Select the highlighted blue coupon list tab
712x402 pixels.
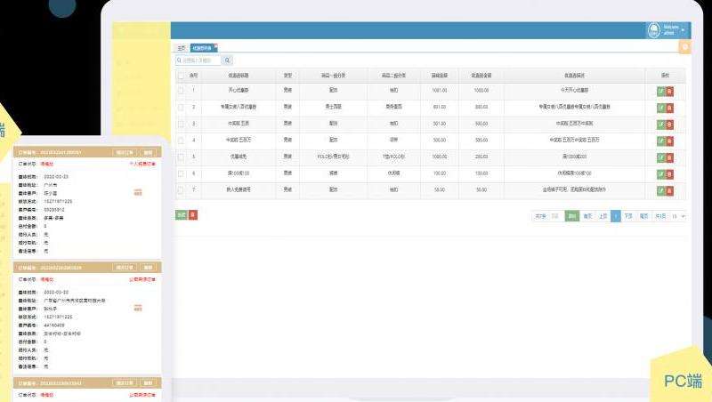click(x=203, y=48)
